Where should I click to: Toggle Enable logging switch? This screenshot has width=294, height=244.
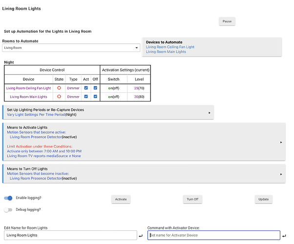[x=8, y=198]
